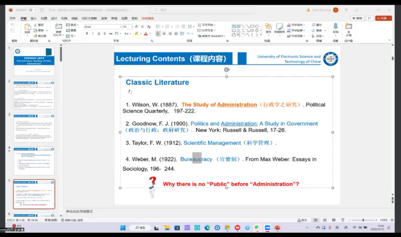Click the Dictate microphone icon
Image resolution: width=401 pixels, height=237 pixels.
click(335, 27)
